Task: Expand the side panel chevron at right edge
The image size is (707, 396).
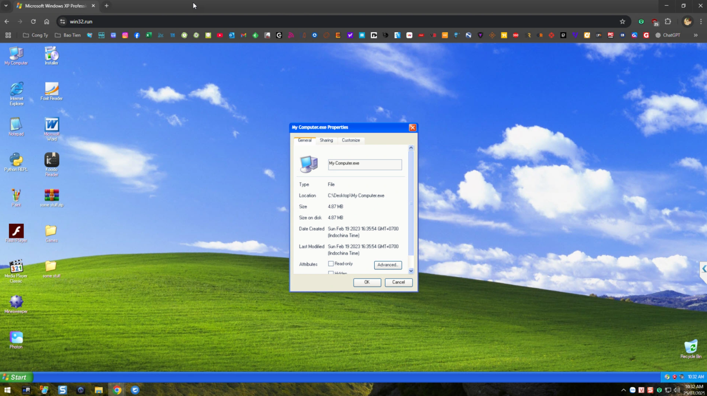Action: tap(704, 268)
